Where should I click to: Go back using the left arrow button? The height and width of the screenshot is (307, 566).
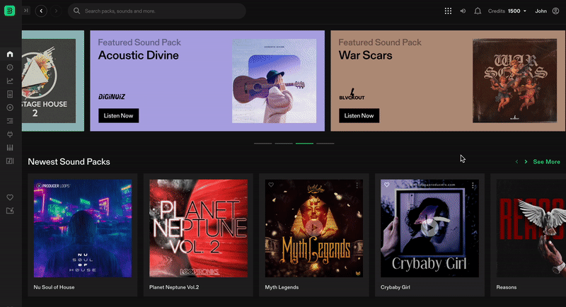tap(41, 11)
